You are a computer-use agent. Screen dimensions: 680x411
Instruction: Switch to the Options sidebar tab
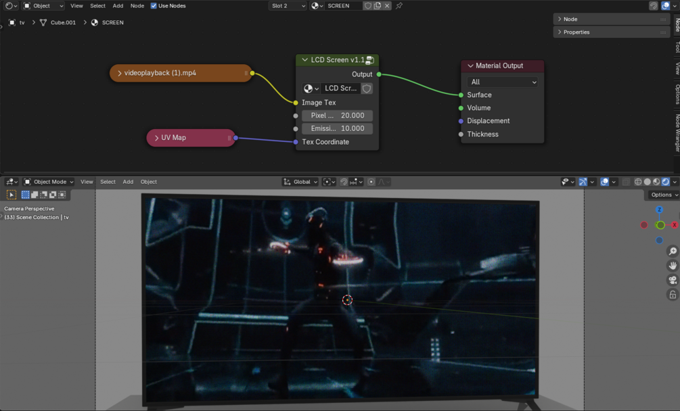(x=677, y=94)
